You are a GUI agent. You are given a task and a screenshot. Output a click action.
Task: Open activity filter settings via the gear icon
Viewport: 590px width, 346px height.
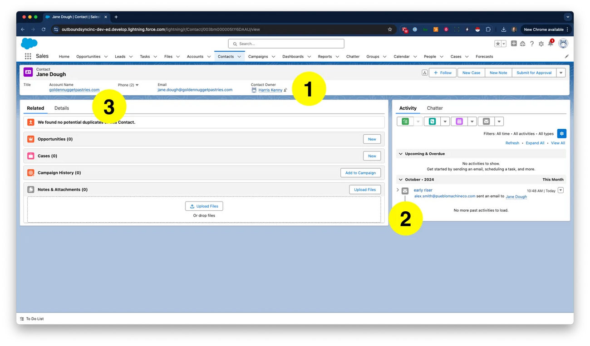(562, 133)
